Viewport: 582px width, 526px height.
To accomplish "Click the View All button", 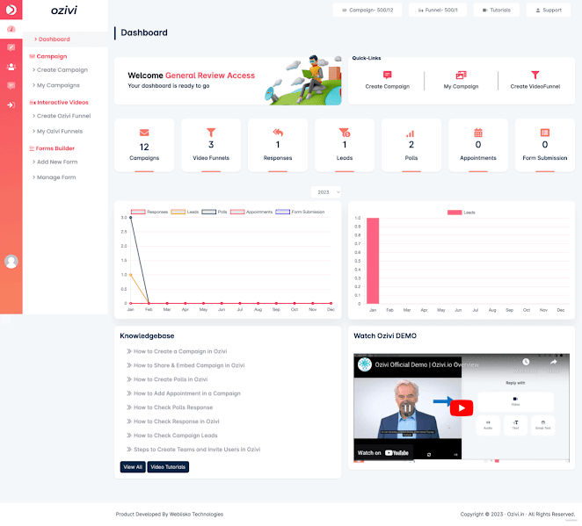I will pyautogui.click(x=133, y=467).
